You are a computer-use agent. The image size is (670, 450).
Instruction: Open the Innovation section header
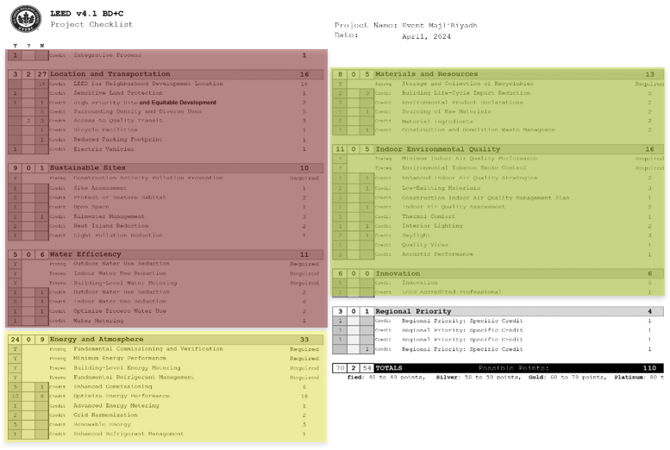coord(397,272)
